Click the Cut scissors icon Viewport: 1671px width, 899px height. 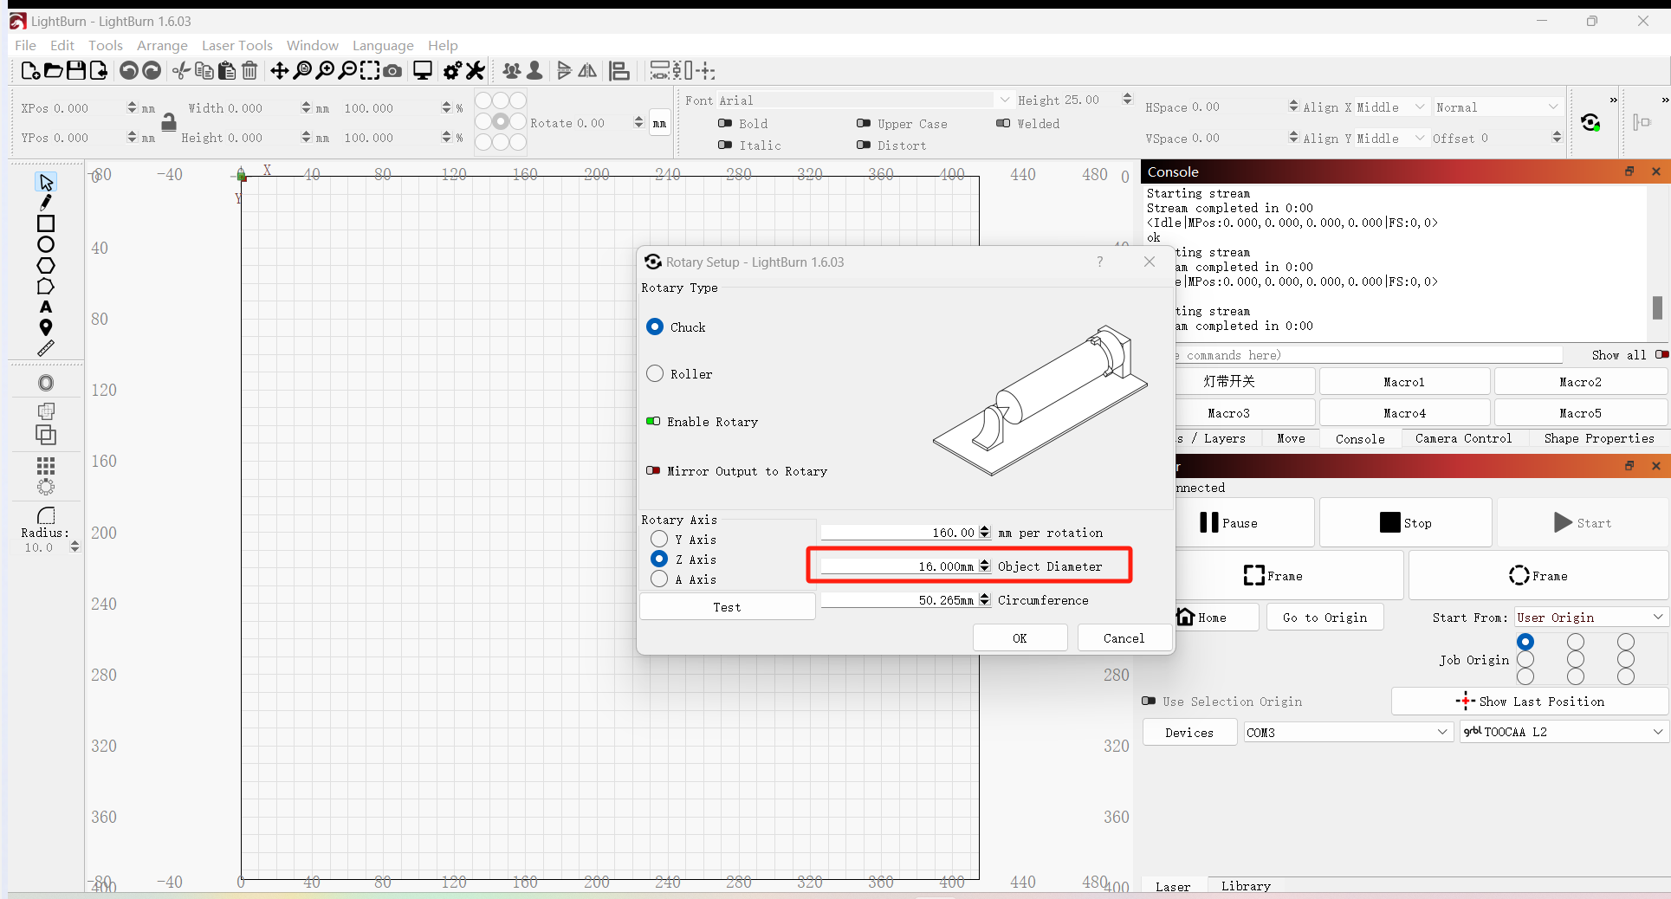pyautogui.click(x=181, y=71)
